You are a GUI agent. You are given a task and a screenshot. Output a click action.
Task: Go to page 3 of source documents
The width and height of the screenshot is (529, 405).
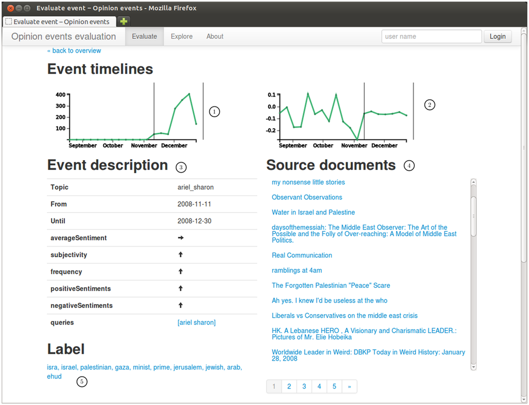click(x=304, y=386)
